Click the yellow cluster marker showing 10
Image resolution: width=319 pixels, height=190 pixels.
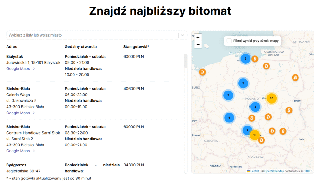(x=271, y=98)
